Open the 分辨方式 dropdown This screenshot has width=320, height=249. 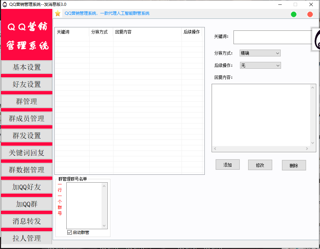[260, 53]
